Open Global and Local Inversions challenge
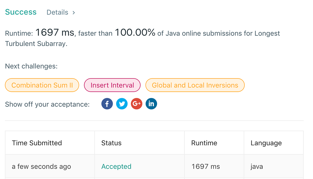The width and height of the screenshot is (313, 179). [195, 85]
